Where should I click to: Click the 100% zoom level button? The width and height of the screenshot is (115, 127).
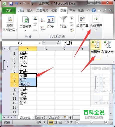coord(69,122)
